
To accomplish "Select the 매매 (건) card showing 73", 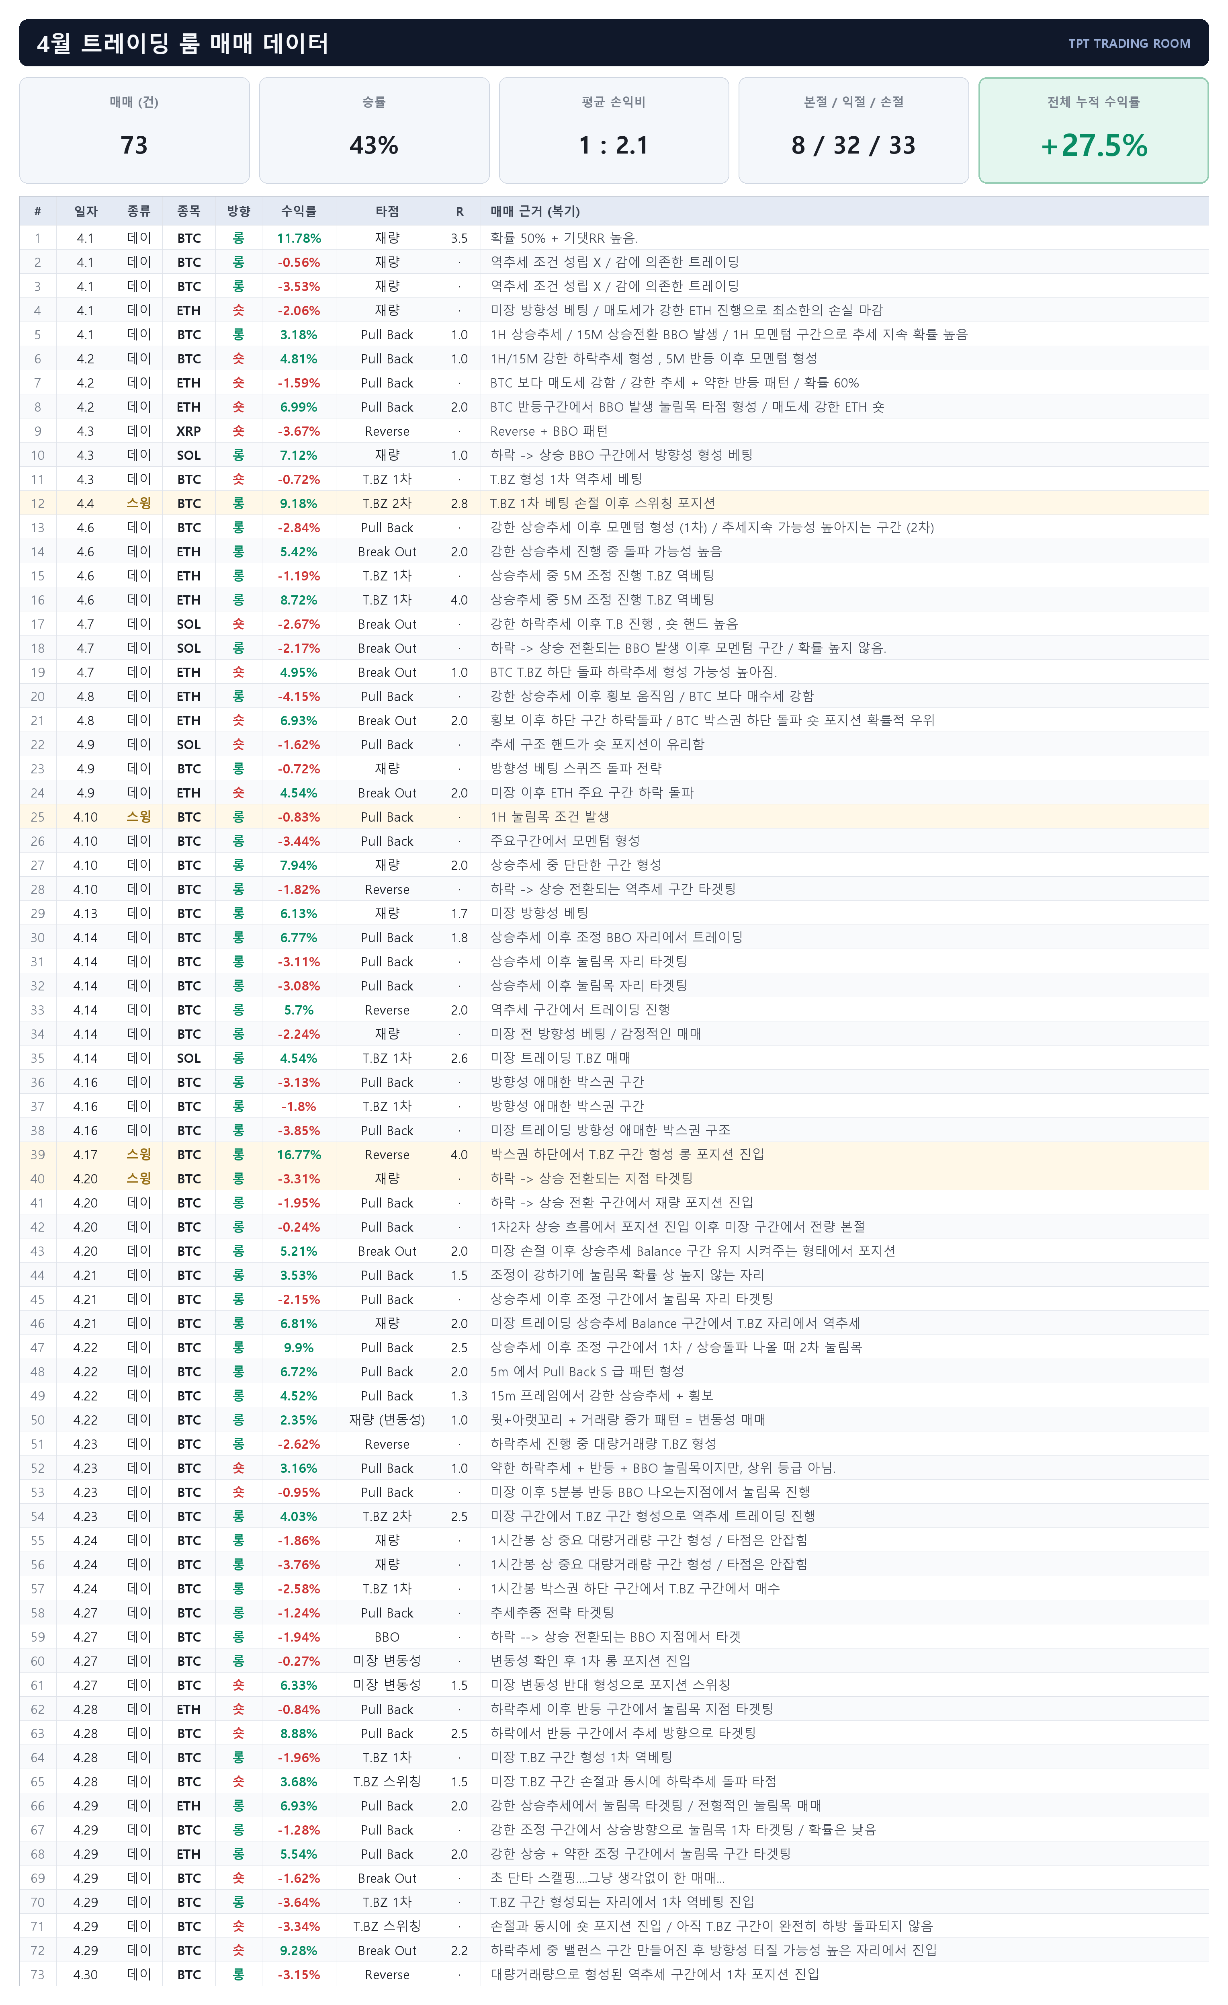I will (134, 130).
